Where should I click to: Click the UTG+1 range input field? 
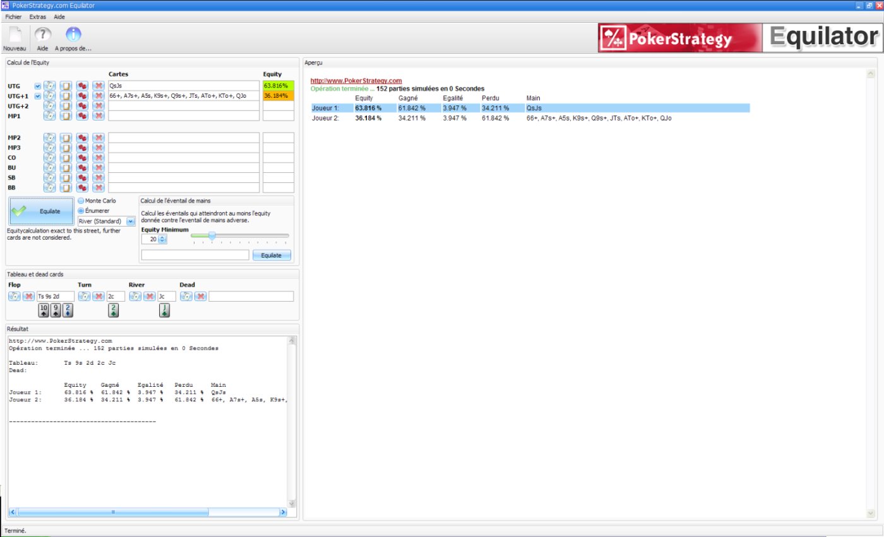(x=184, y=96)
